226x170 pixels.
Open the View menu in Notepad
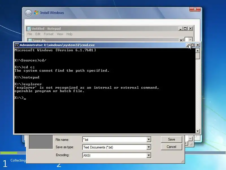pyautogui.click(x=60, y=34)
